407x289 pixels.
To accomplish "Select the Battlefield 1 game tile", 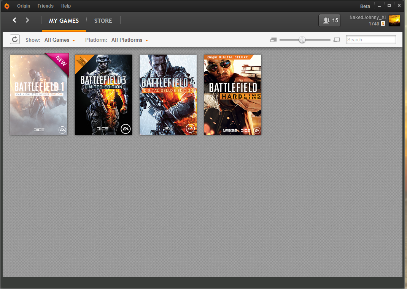I will point(39,95).
